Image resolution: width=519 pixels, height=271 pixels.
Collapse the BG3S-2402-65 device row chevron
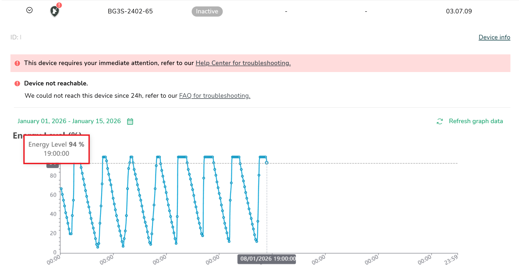[x=29, y=10]
